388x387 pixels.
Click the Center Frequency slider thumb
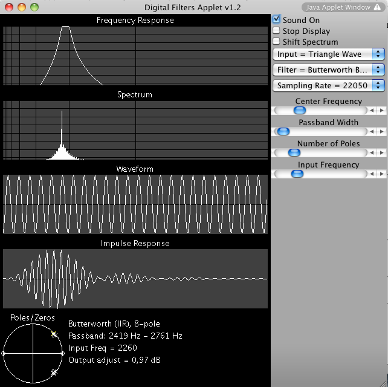click(x=299, y=111)
